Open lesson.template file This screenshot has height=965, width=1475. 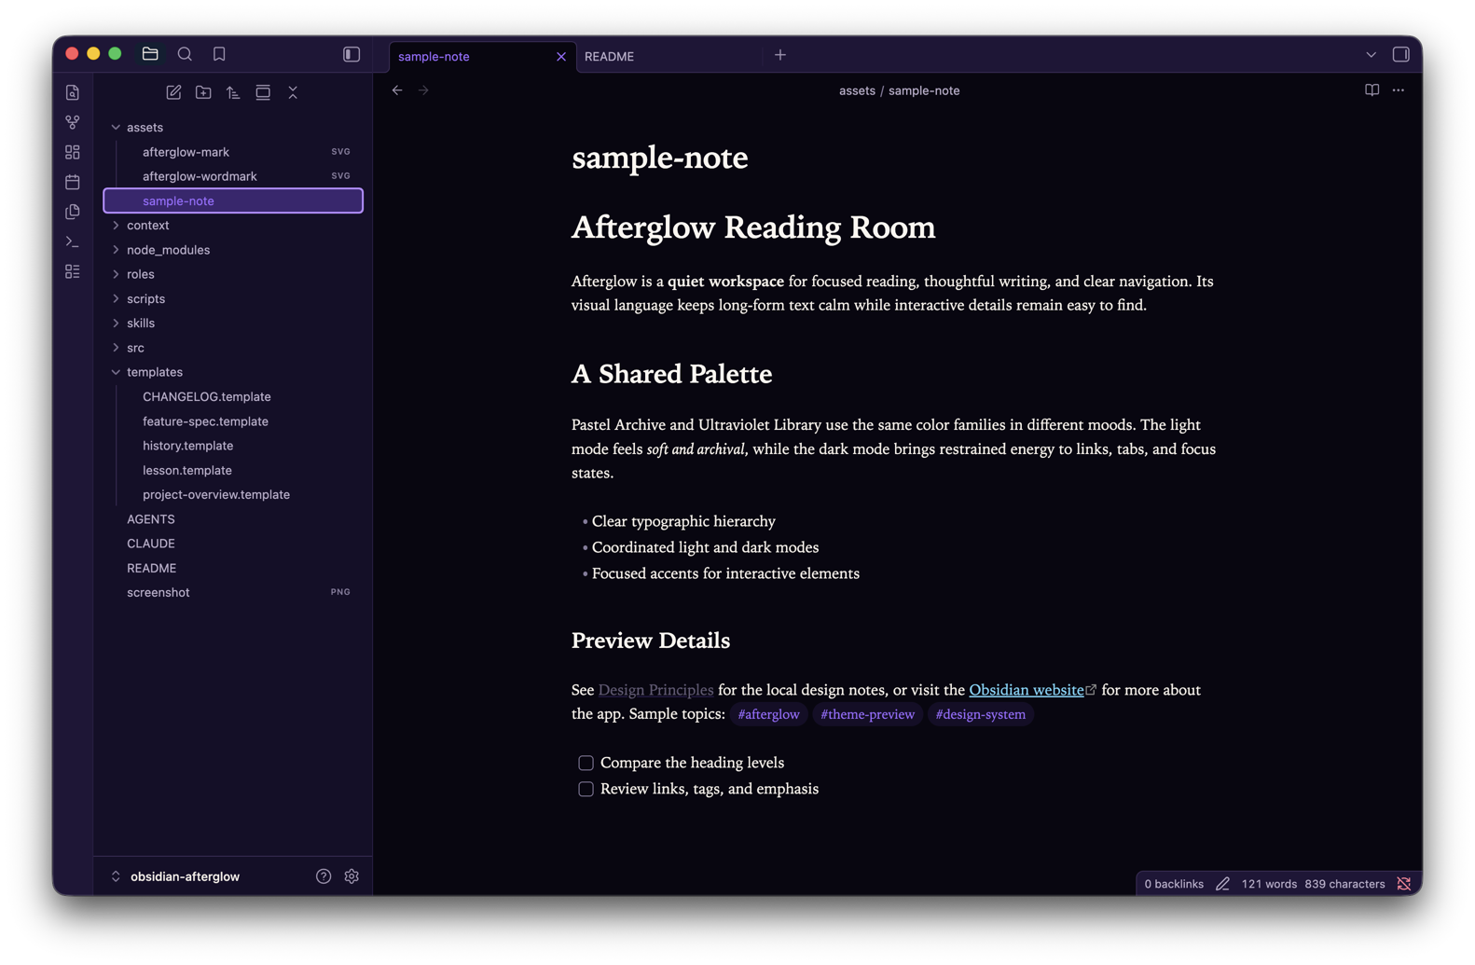click(x=233, y=470)
